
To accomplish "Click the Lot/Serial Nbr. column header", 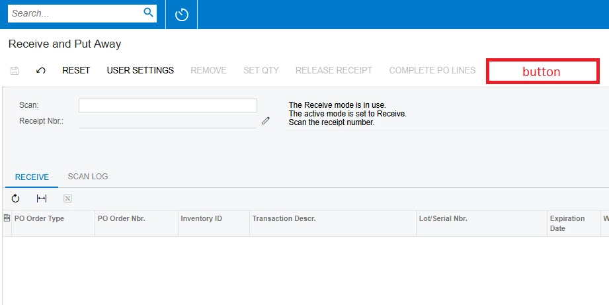I will pyautogui.click(x=481, y=224).
